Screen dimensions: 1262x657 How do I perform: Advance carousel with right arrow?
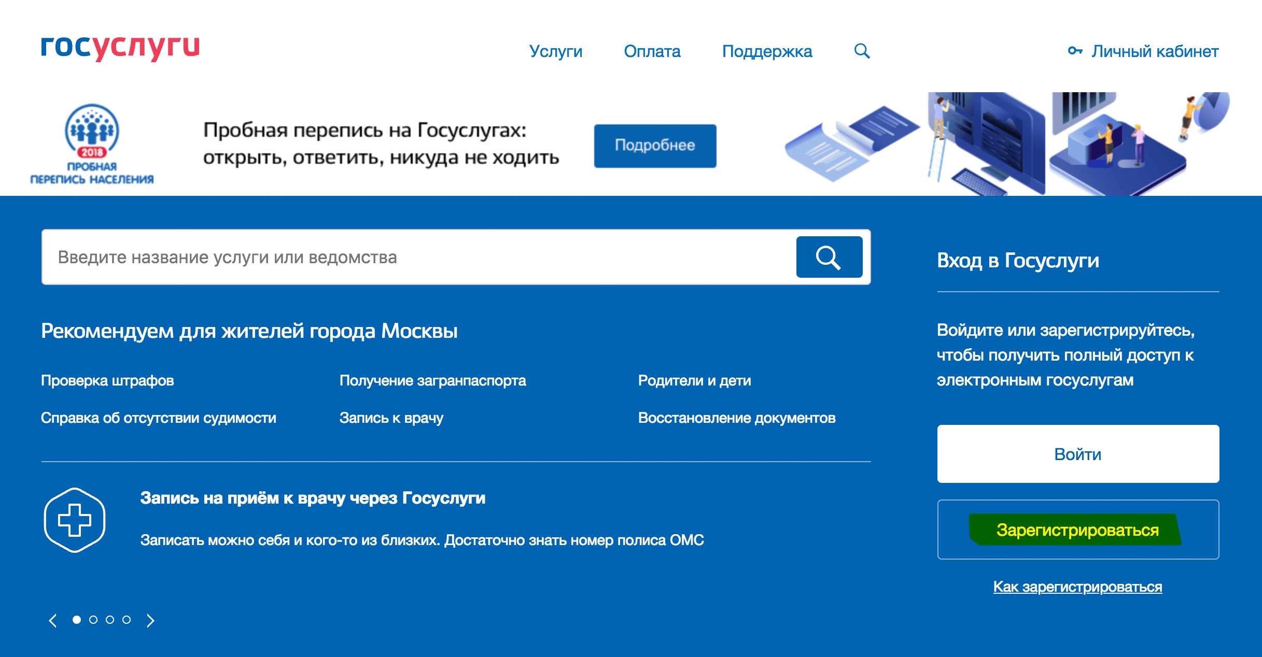[x=150, y=620]
